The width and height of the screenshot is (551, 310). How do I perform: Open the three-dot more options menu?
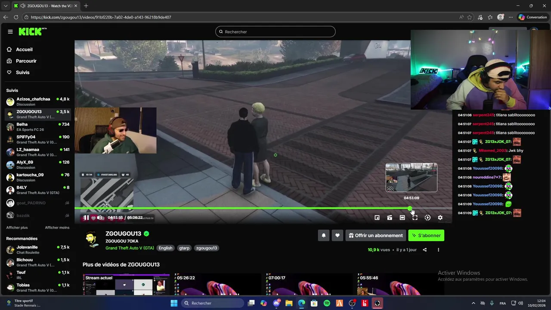pos(439,250)
